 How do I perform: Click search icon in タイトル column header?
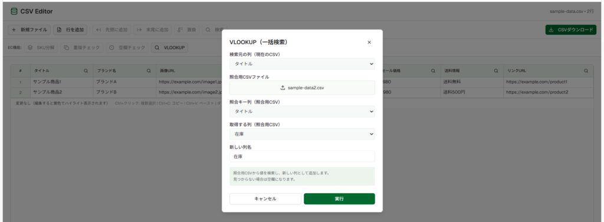(86, 71)
